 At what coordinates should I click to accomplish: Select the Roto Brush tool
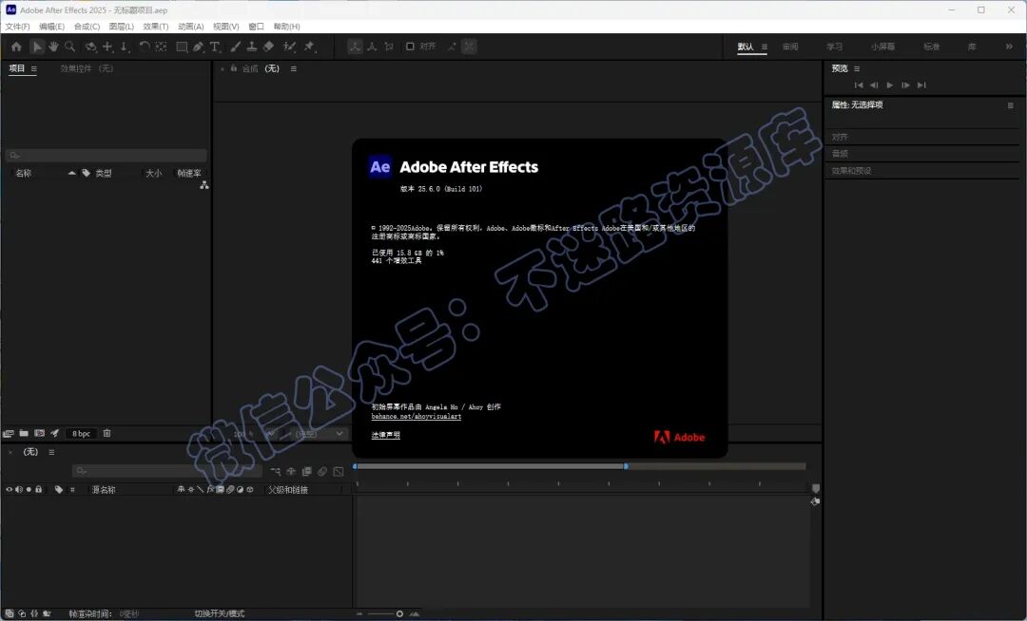tap(289, 47)
